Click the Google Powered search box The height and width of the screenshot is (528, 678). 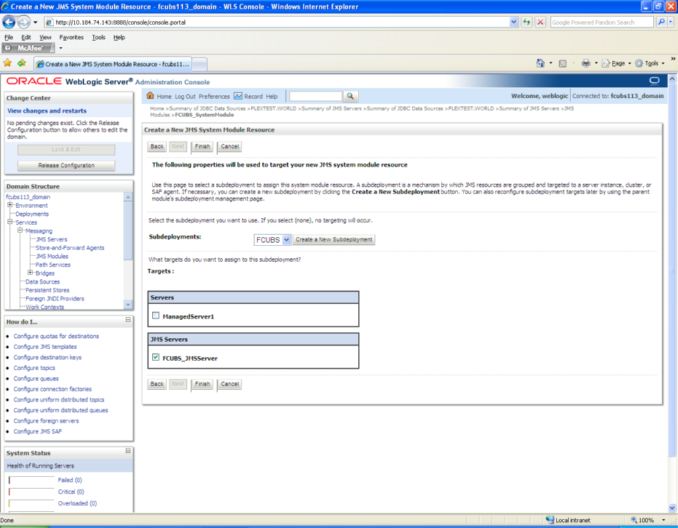[601, 22]
